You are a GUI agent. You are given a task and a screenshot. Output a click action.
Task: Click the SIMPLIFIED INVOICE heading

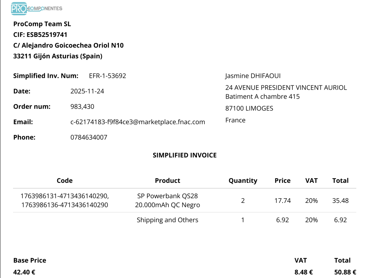185,155
